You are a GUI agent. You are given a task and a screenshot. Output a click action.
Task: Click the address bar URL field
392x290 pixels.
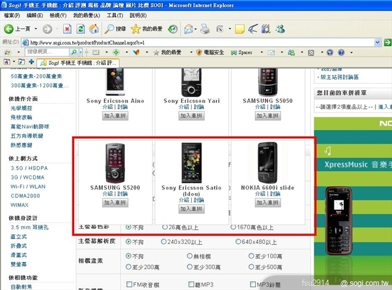(196, 42)
